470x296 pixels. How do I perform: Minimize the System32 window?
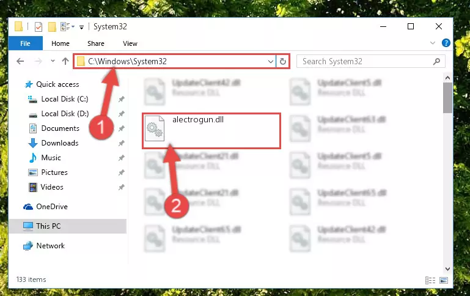point(383,26)
